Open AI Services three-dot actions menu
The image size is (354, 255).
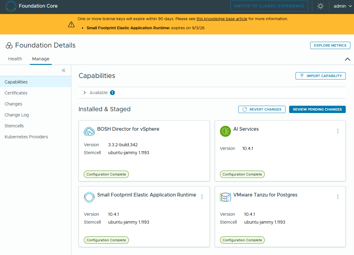pyautogui.click(x=338, y=131)
